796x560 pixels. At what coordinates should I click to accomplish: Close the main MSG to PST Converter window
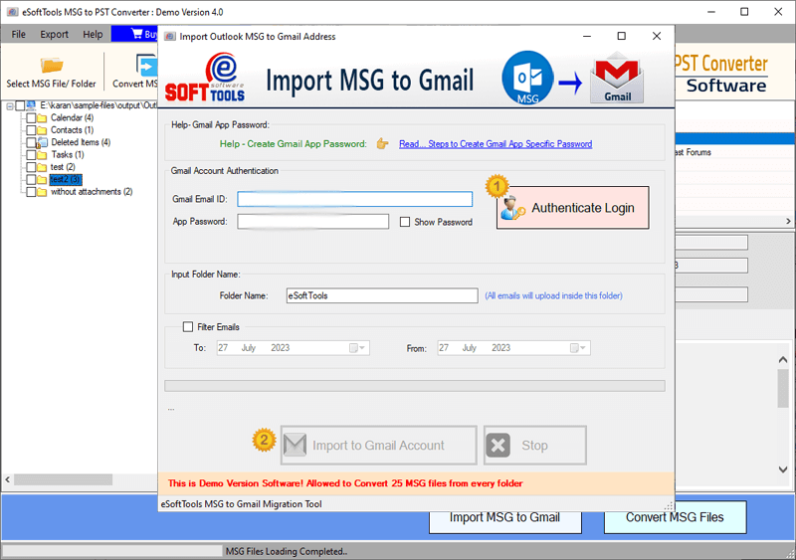[x=778, y=12]
